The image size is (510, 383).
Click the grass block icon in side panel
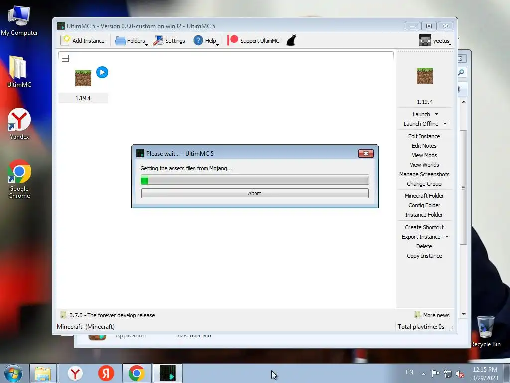(x=424, y=76)
